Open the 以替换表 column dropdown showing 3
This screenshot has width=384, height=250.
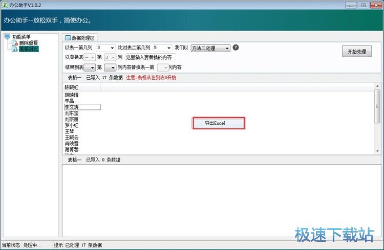[x=110, y=57]
